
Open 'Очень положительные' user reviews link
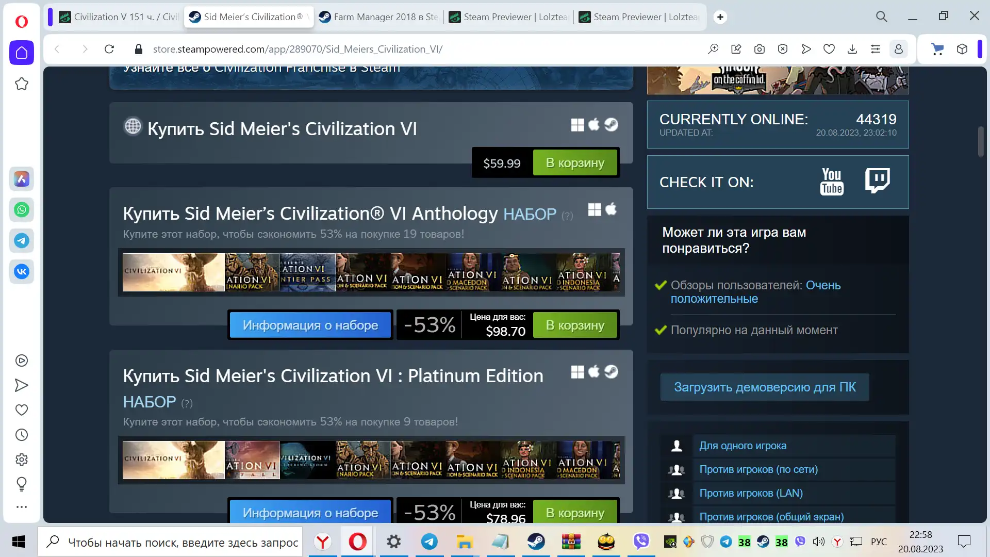755,292
